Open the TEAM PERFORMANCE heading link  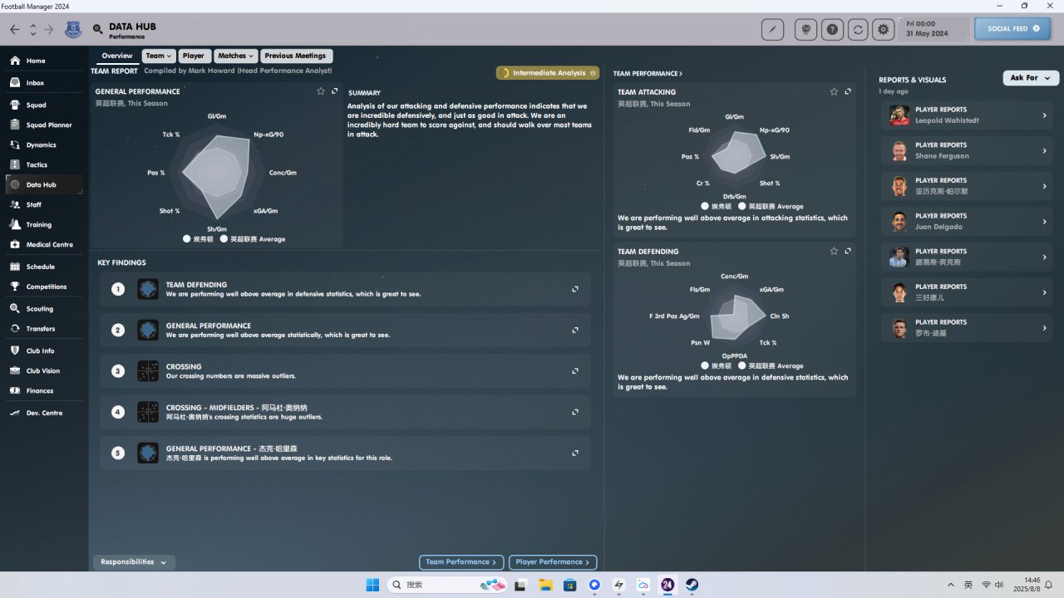tap(648, 74)
